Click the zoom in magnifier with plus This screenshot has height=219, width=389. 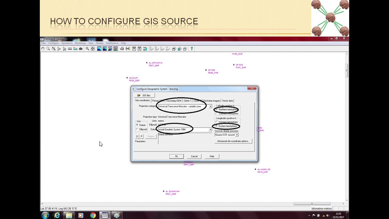coord(87,49)
